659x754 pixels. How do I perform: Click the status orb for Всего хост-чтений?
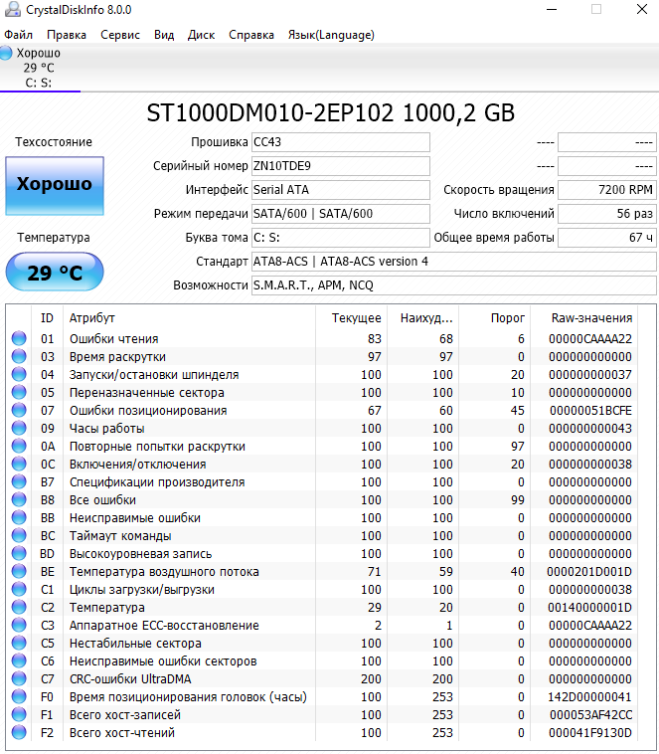pyautogui.click(x=19, y=733)
